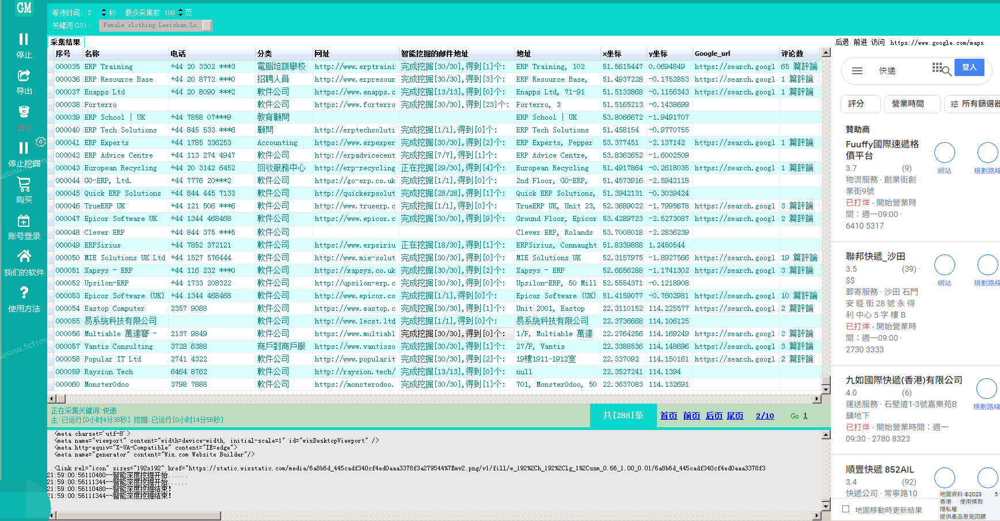Viewport: 1000px width, 521px height.
Task: Click 規劃路線 circle icon for Fuuffy國際速遞
Action: pyautogui.click(x=988, y=153)
